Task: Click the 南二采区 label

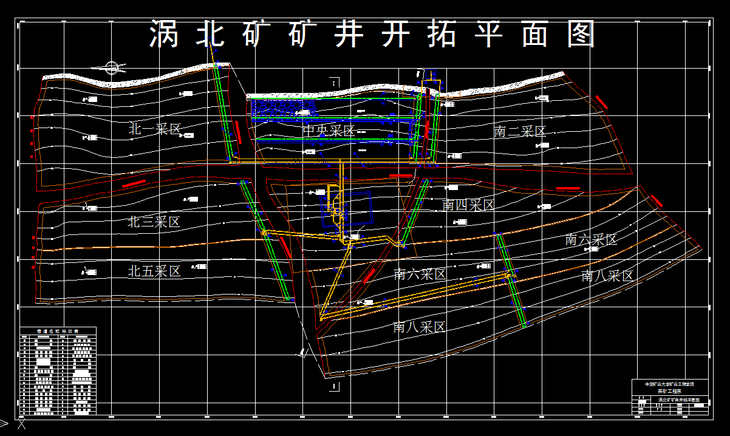Action: (x=519, y=130)
